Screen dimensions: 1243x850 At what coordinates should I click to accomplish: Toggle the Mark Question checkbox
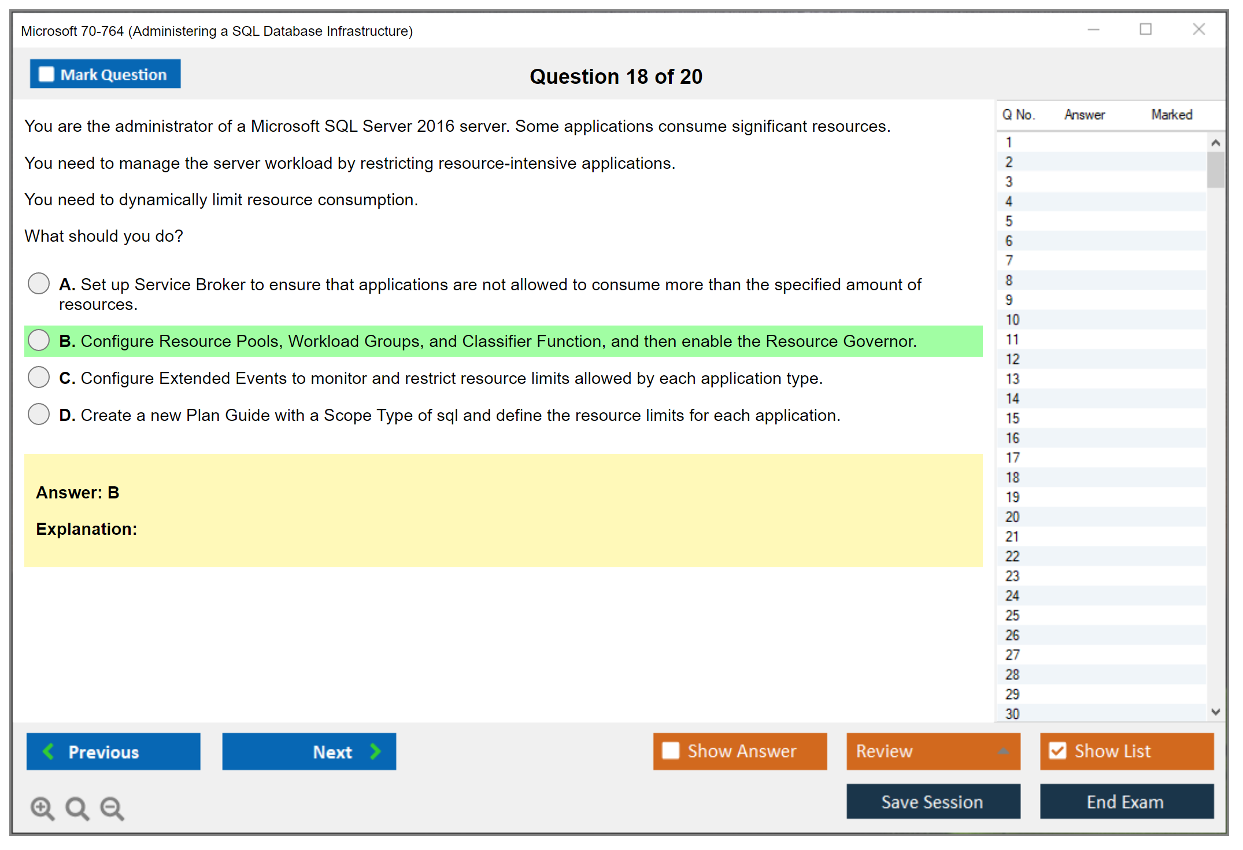coord(46,75)
